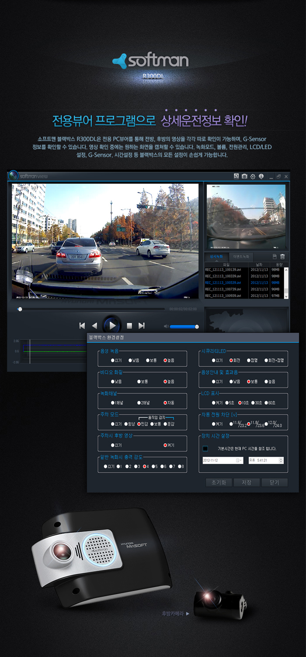Viewport: 306px width, 657px height.
Task: Click the front/rear view swap icon
Action: (236, 176)
